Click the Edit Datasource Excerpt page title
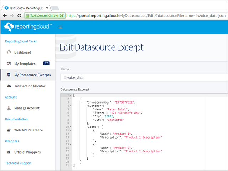 [101, 47]
